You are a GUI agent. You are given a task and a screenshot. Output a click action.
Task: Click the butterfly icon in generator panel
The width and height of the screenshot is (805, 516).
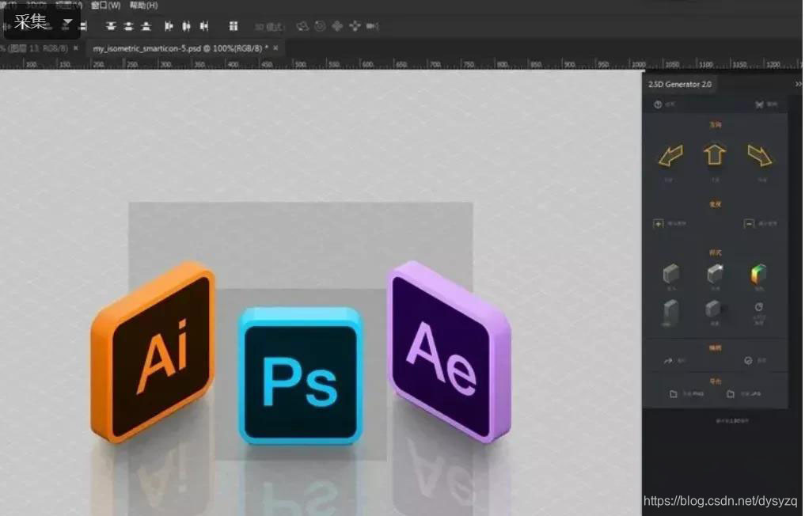(x=759, y=104)
